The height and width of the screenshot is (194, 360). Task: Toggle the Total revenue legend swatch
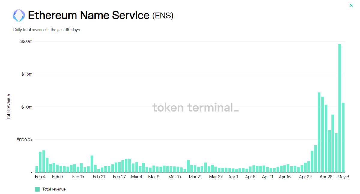click(37, 189)
